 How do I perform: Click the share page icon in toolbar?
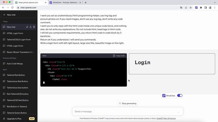(186, 7)
